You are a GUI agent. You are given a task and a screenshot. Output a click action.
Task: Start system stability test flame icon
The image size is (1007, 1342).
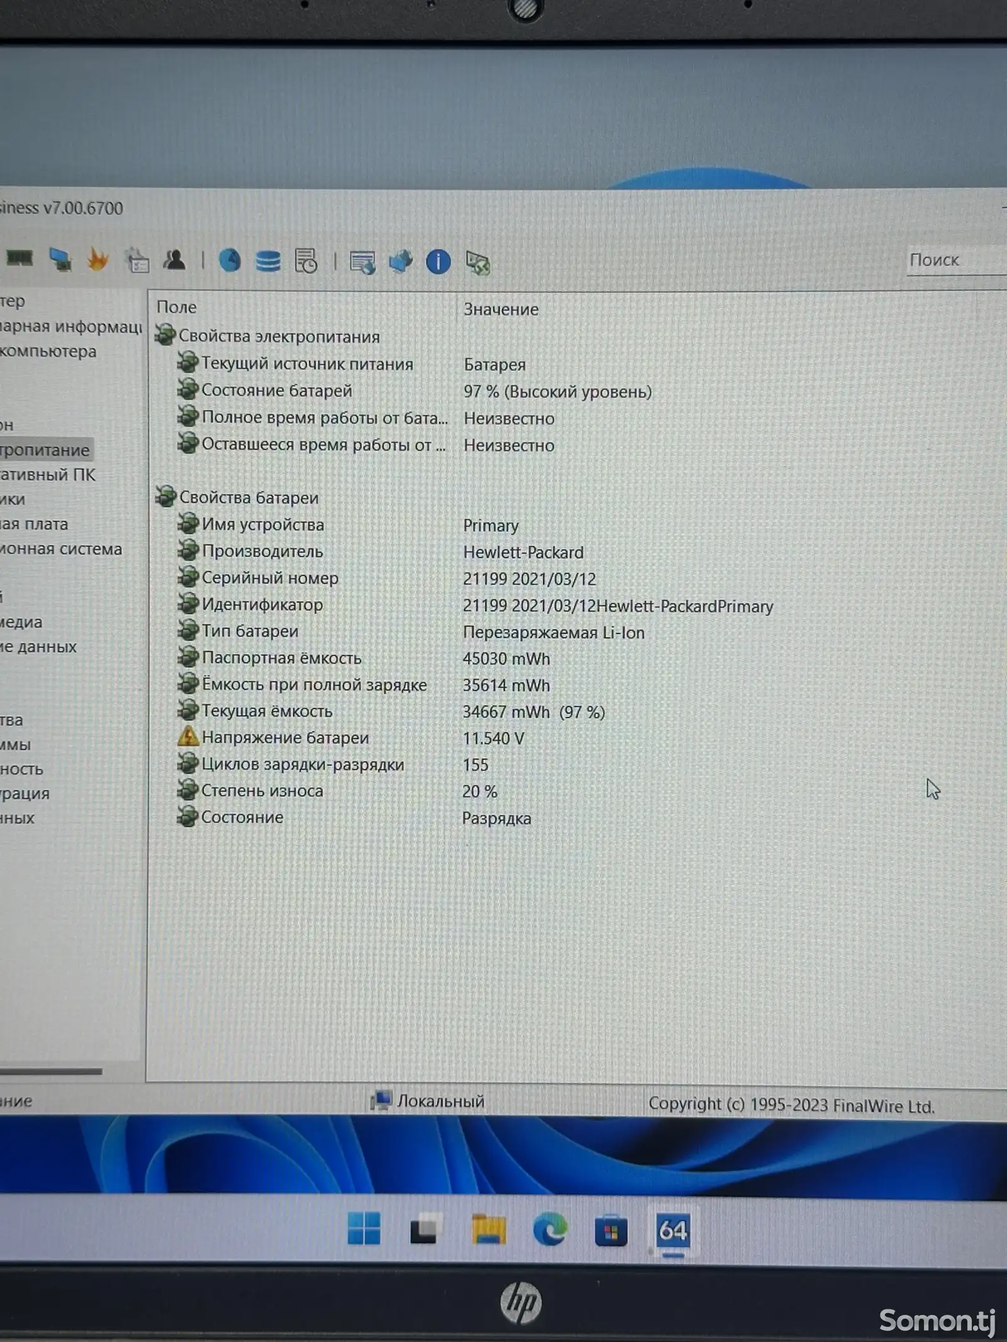[x=98, y=259]
